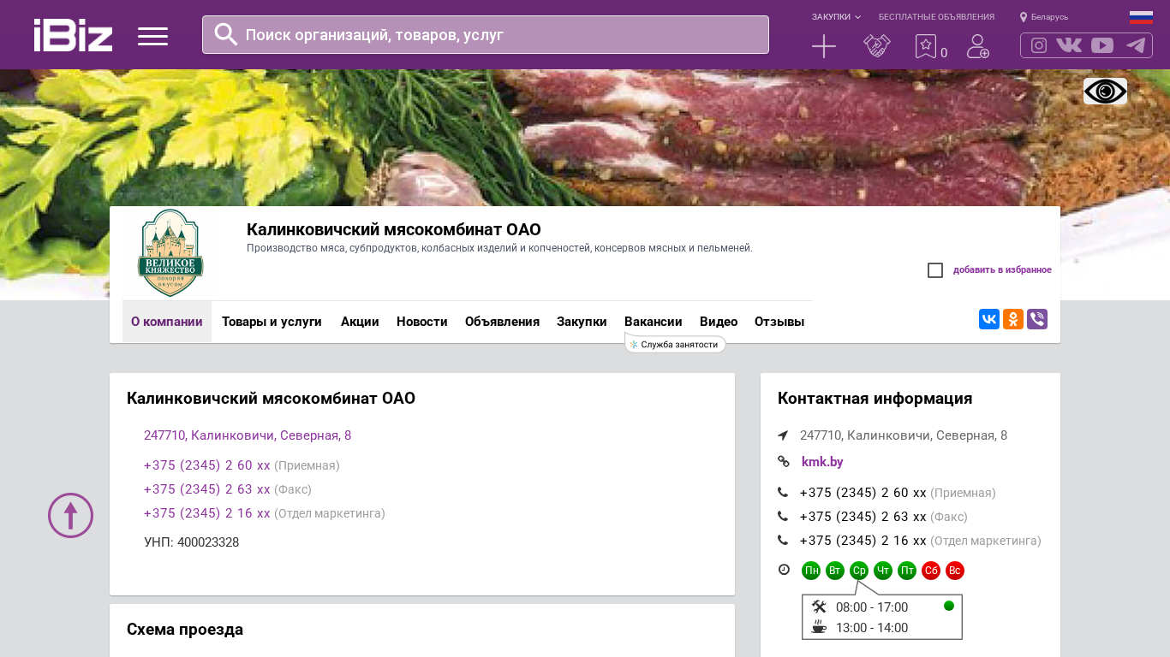Viewport: 1170px width, 657px height.
Task: Select Wednesday (Ср) schedule day
Action: click(859, 571)
